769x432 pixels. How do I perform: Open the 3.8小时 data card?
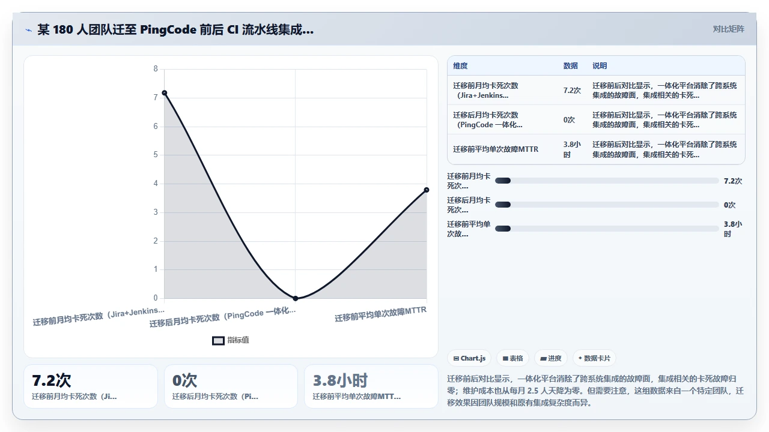(371, 386)
